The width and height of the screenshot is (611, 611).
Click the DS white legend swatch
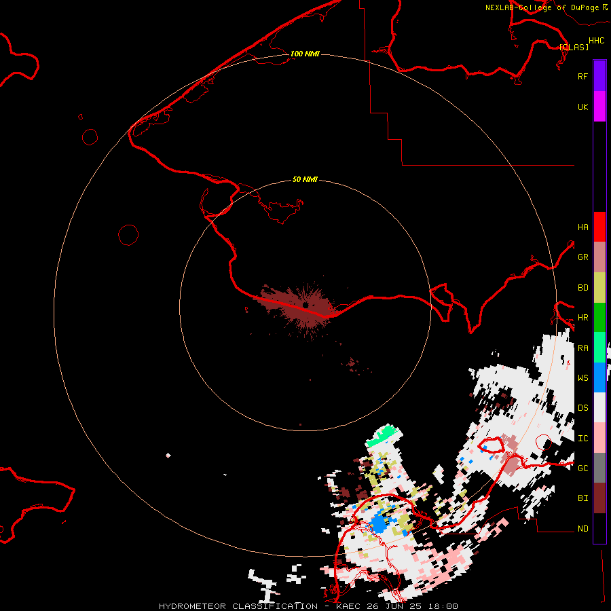point(599,407)
